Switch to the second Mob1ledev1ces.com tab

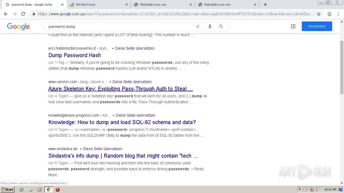pos(227,5)
